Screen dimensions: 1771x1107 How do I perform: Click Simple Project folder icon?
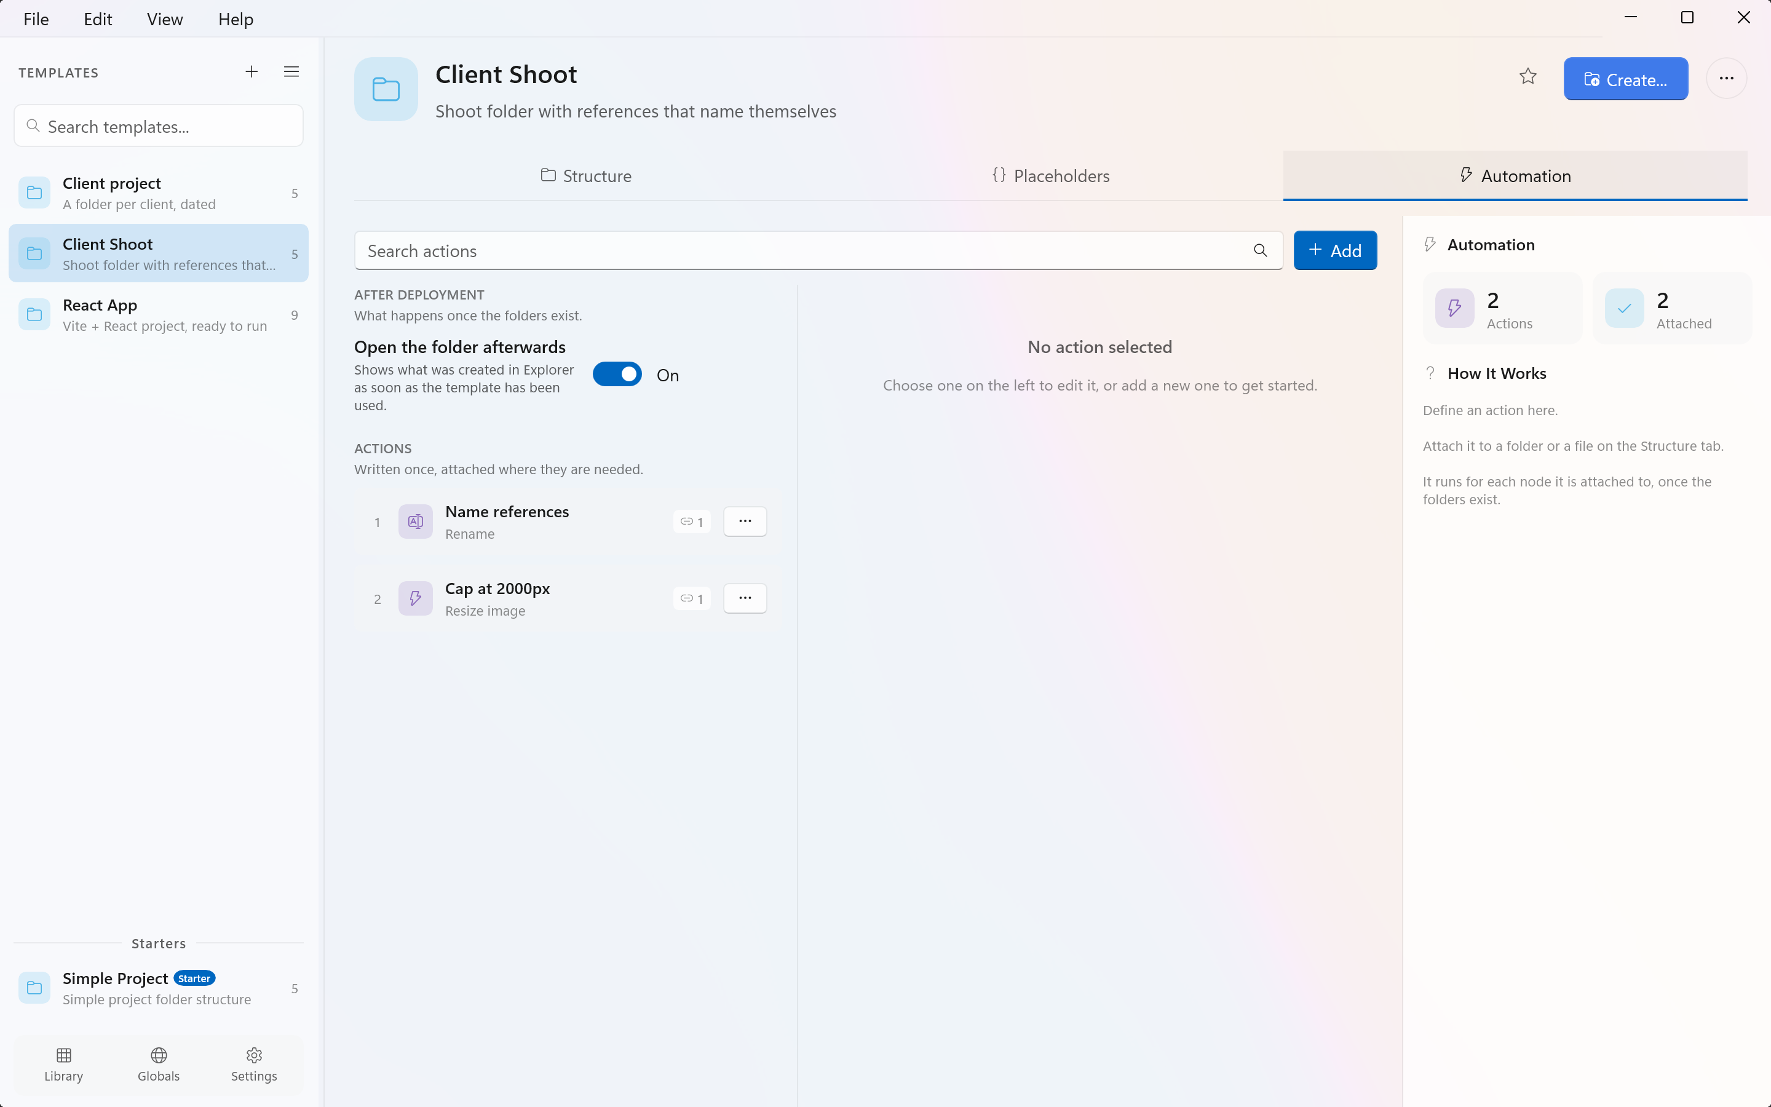tap(34, 988)
